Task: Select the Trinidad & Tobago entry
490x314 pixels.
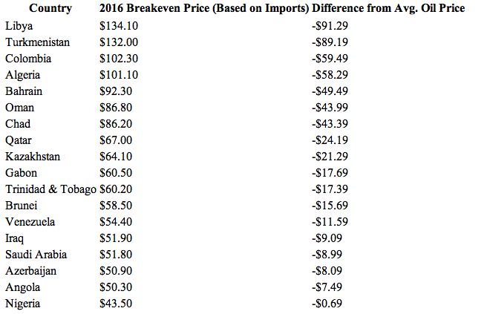Action: point(50,189)
